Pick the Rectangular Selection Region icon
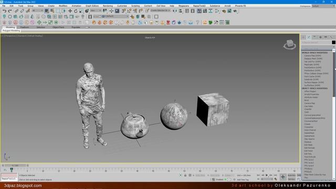Screen dimensions: 336x189 (x=58, y=10)
